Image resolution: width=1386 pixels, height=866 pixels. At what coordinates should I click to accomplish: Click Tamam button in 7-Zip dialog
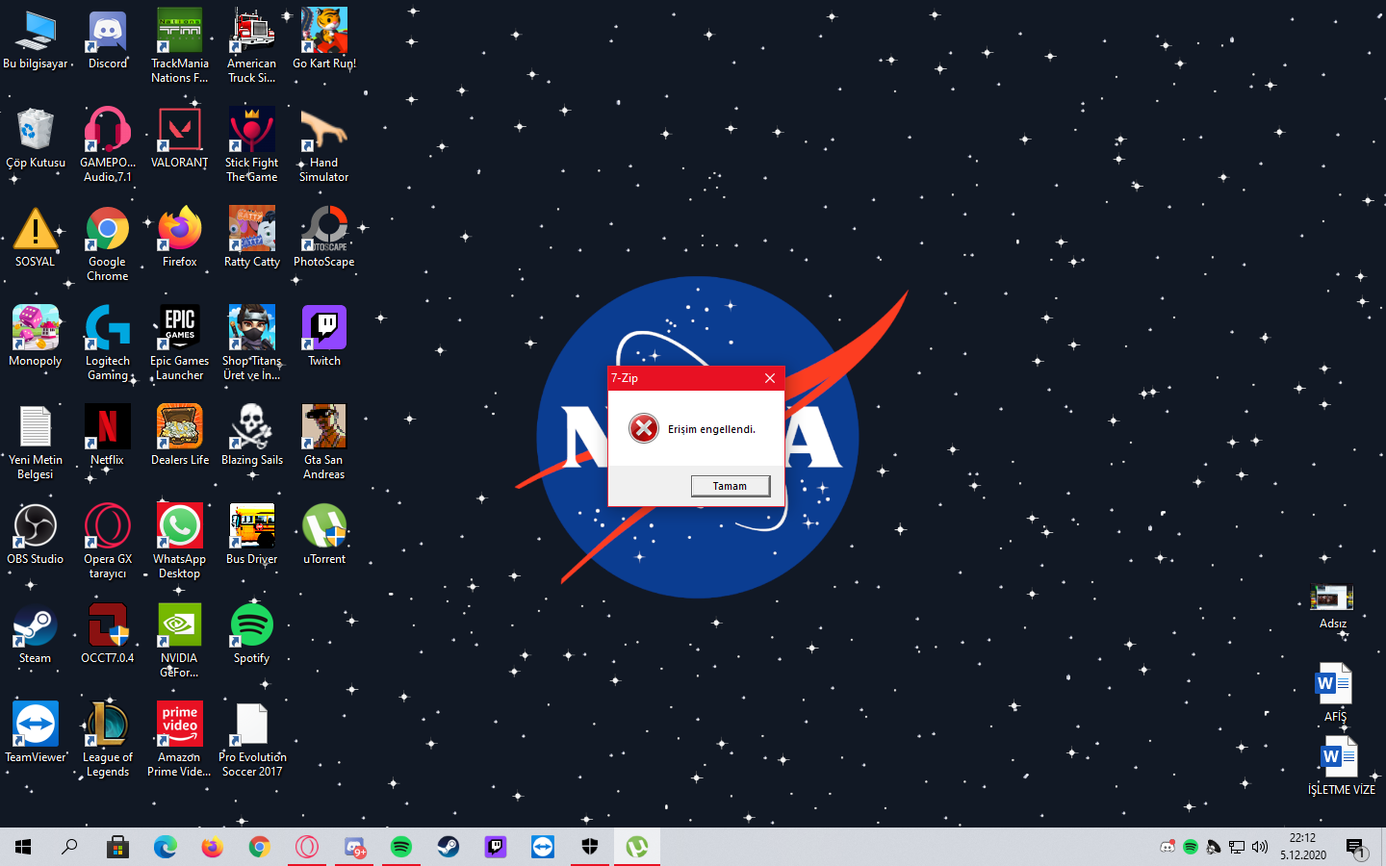[731, 486]
